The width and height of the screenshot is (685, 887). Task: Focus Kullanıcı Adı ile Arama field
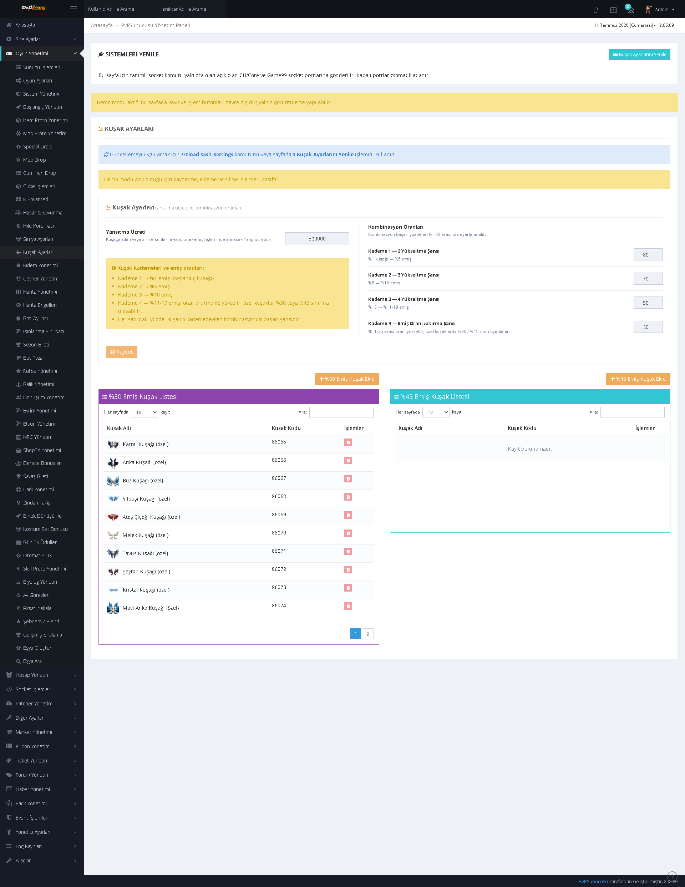pos(120,9)
